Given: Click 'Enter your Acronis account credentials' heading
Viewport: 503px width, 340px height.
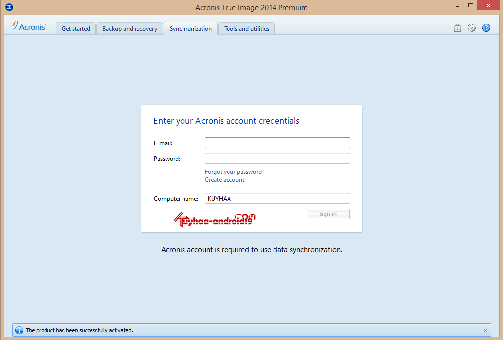Looking at the screenshot, I should point(226,121).
